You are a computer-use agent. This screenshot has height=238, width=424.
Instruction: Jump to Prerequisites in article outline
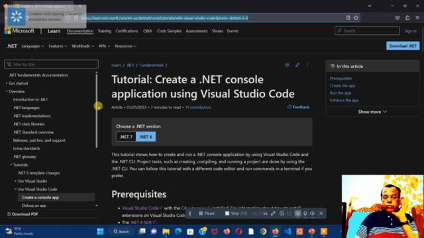341,79
